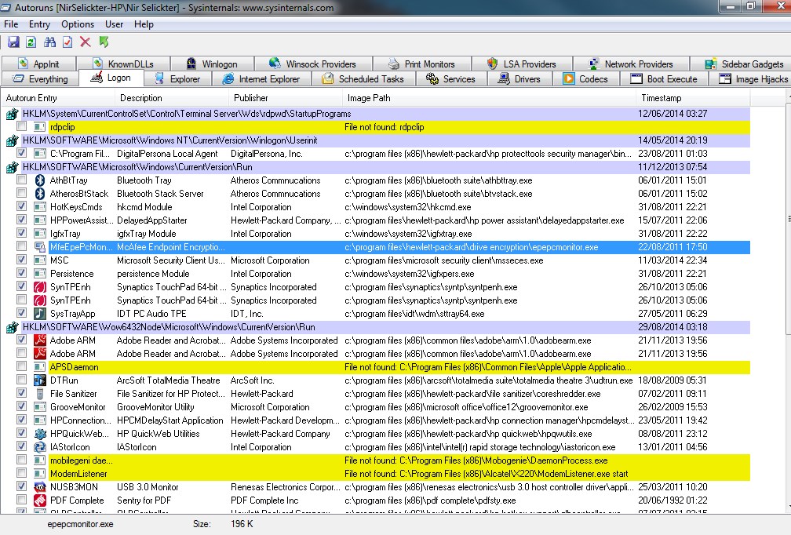
Task: Switch to the Codecs tab
Action: [x=586, y=79]
